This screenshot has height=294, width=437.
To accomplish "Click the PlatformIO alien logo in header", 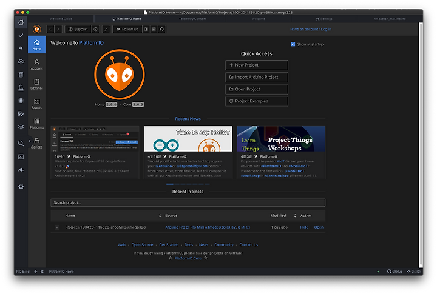I will click(37, 29).
